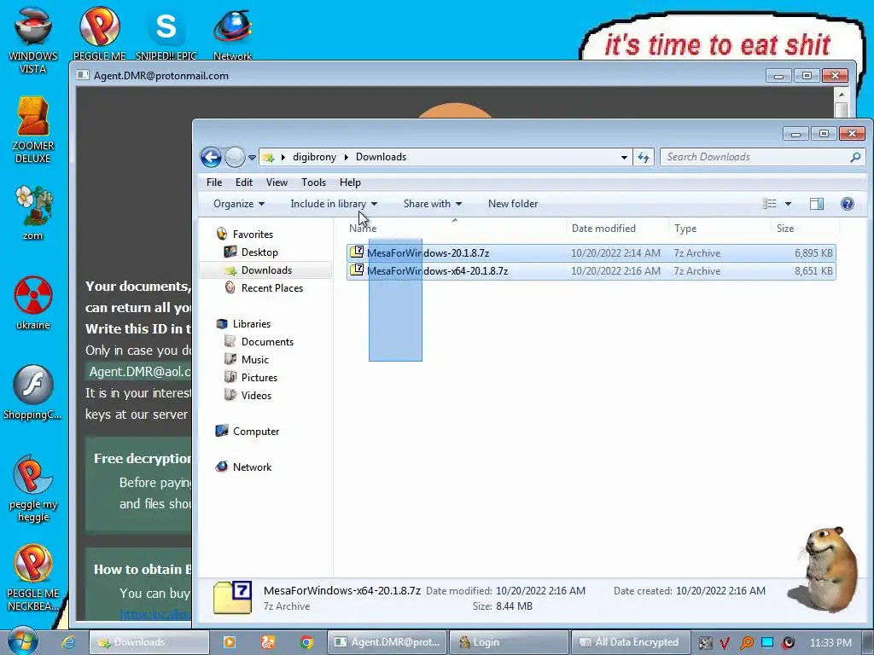
Task: Click scroll-up arrow in Agent.DMR window
Action: 841,95
